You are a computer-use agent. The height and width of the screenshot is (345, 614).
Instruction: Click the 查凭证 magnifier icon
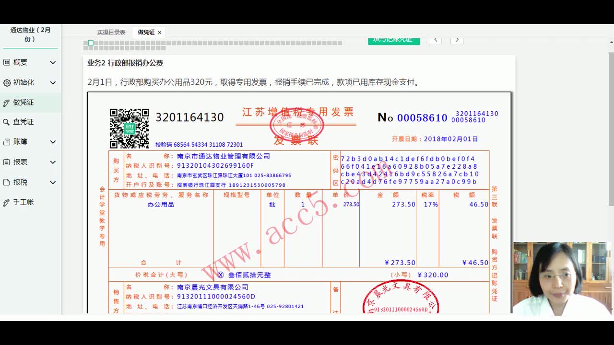(7, 122)
